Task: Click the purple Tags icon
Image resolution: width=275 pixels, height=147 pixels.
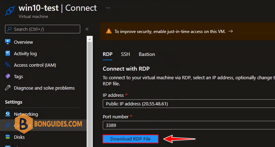Action: (8, 76)
